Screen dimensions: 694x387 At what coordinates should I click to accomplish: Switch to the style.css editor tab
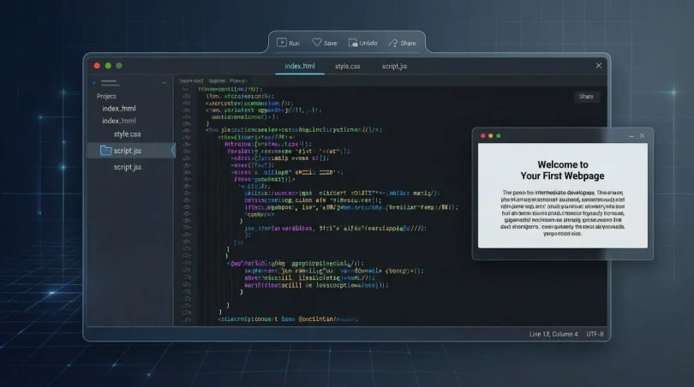tap(348, 66)
